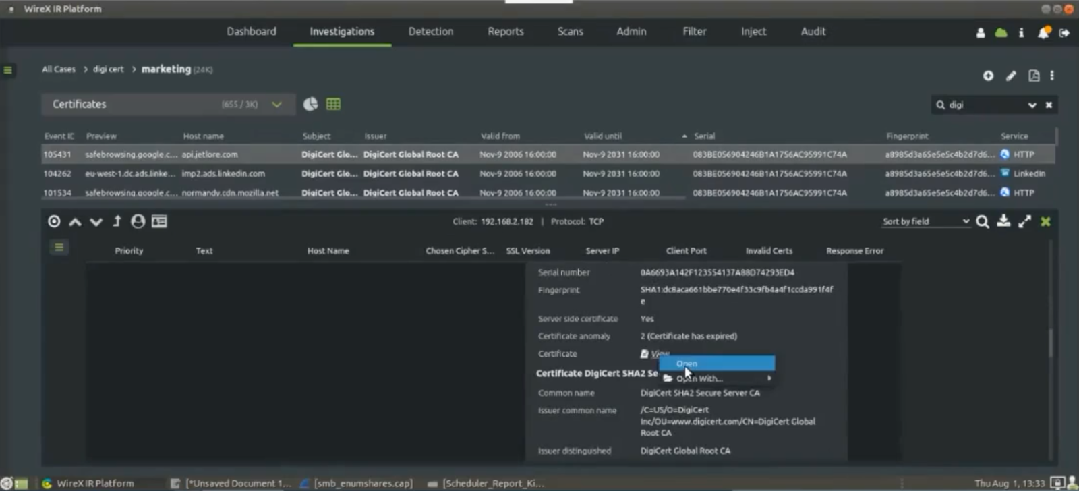1079x491 pixels.
Task: Expand the Certificates dropdown
Action: pos(169,104)
